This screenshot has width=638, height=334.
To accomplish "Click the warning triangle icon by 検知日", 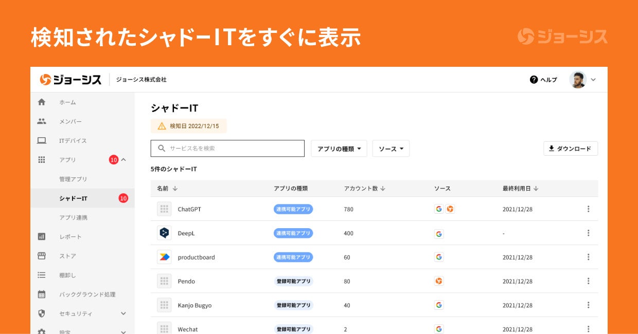I will pyautogui.click(x=162, y=126).
